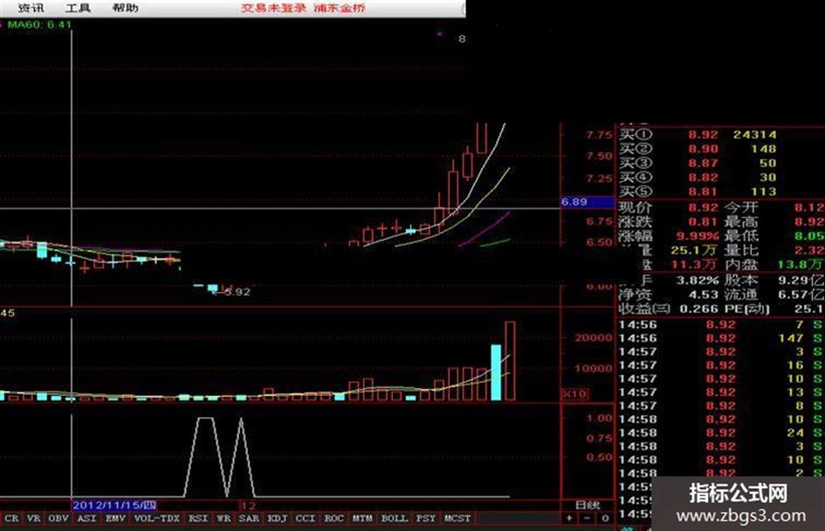Click the 现价 current price label
This screenshot has height=531, width=825.
coord(635,208)
